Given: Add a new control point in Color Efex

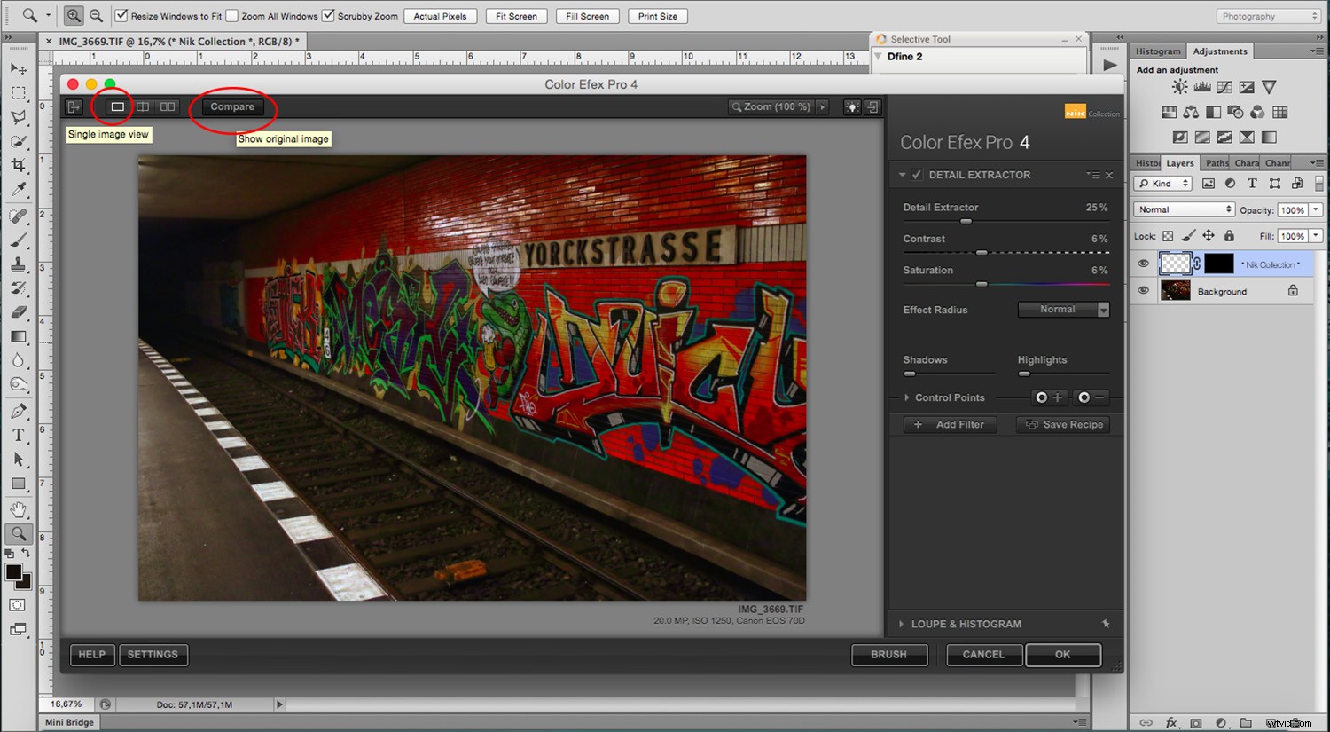Looking at the screenshot, I should tap(1052, 397).
